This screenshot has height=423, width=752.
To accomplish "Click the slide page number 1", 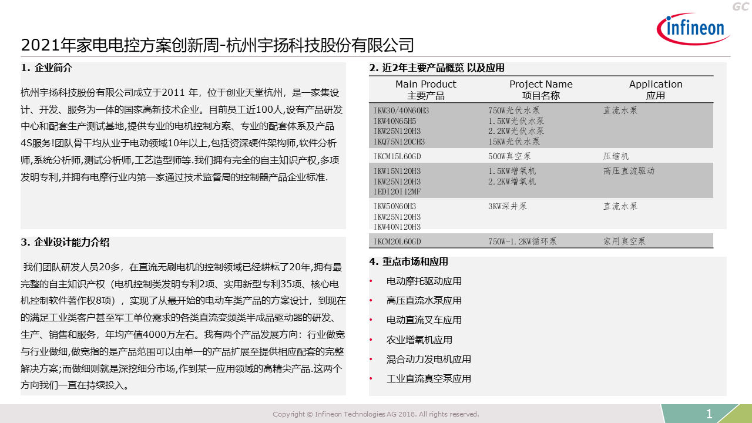I will (x=709, y=414).
